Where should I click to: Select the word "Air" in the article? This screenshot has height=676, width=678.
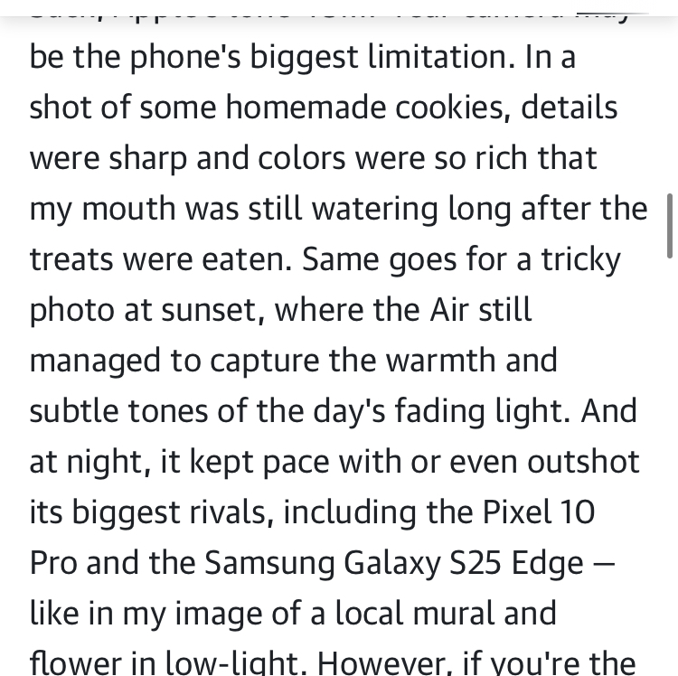pos(449,310)
